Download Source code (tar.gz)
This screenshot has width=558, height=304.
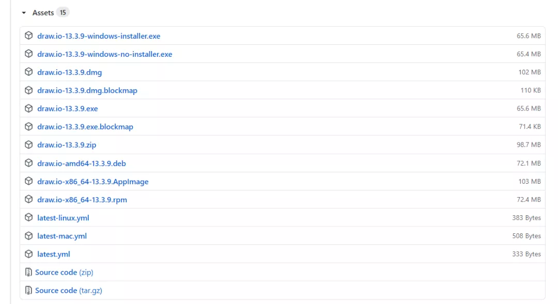(69, 291)
